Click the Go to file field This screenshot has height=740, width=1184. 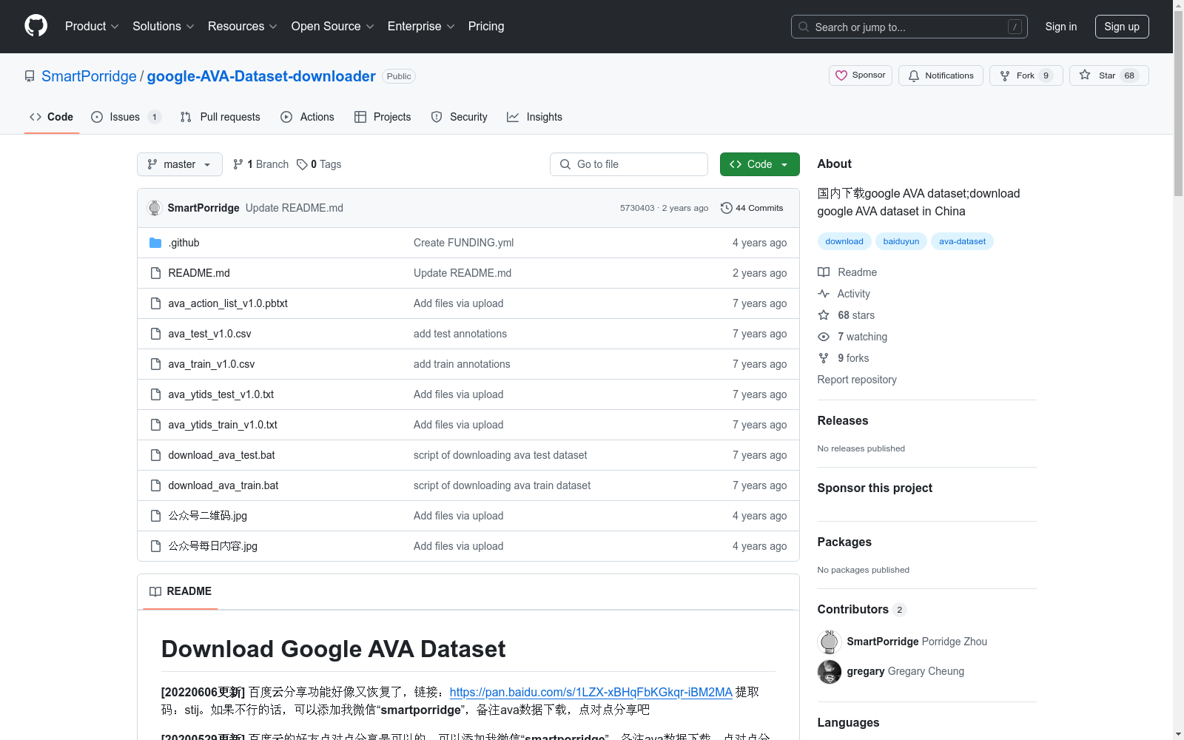(629, 164)
